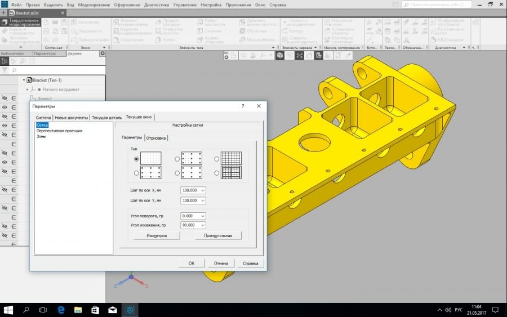The height and width of the screenshot is (317, 507).
Task: Click the Solid Modeling toolset icon
Action: click(5, 23)
